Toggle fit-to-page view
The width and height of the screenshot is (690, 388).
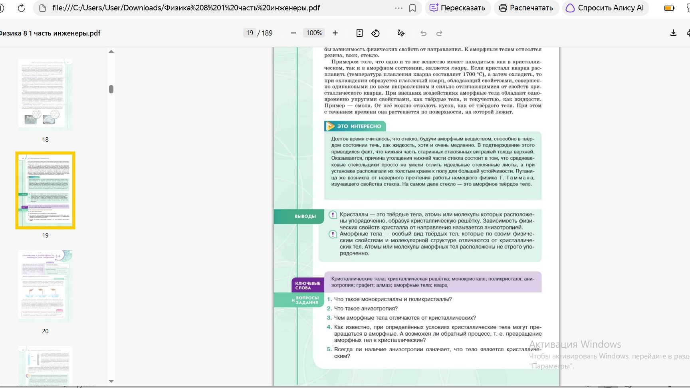[x=359, y=33]
